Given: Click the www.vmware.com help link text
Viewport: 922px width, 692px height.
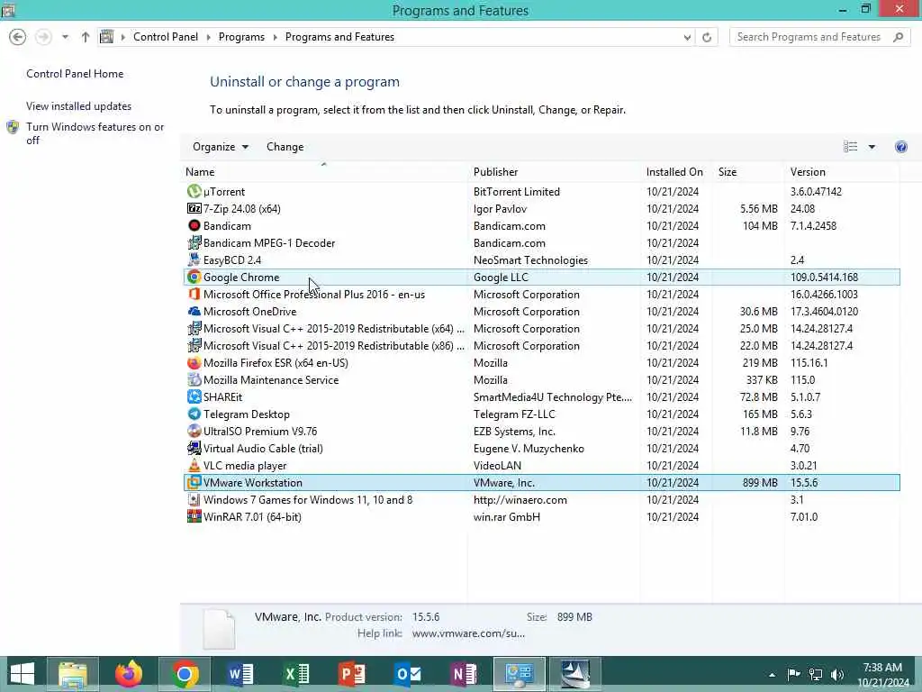Looking at the screenshot, I should coord(468,633).
